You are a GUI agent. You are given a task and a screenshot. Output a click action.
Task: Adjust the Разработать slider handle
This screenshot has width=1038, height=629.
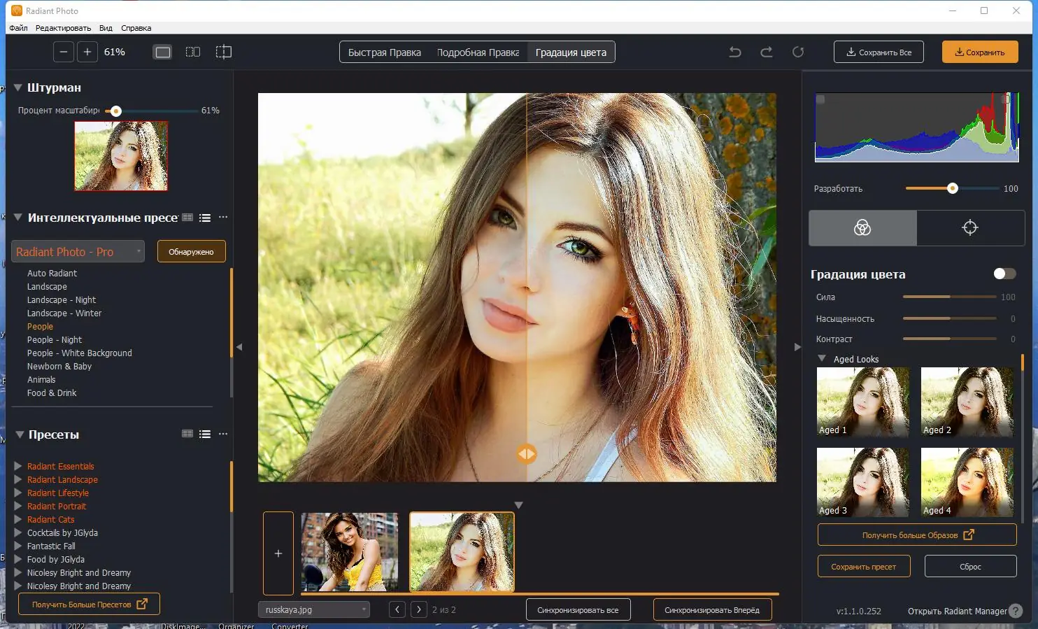click(x=952, y=188)
